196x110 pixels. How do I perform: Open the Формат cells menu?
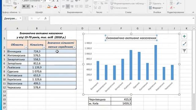click(x=156, y=8)
